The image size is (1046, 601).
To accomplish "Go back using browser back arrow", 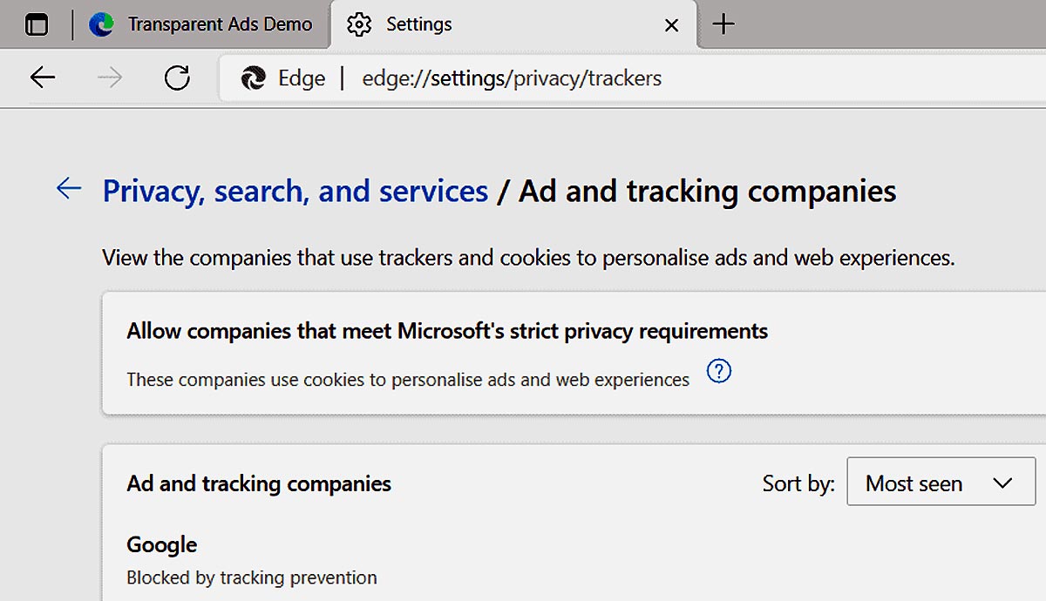I will (43, 78).
